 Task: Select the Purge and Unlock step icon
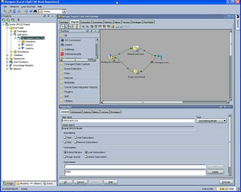coord(136,72)
